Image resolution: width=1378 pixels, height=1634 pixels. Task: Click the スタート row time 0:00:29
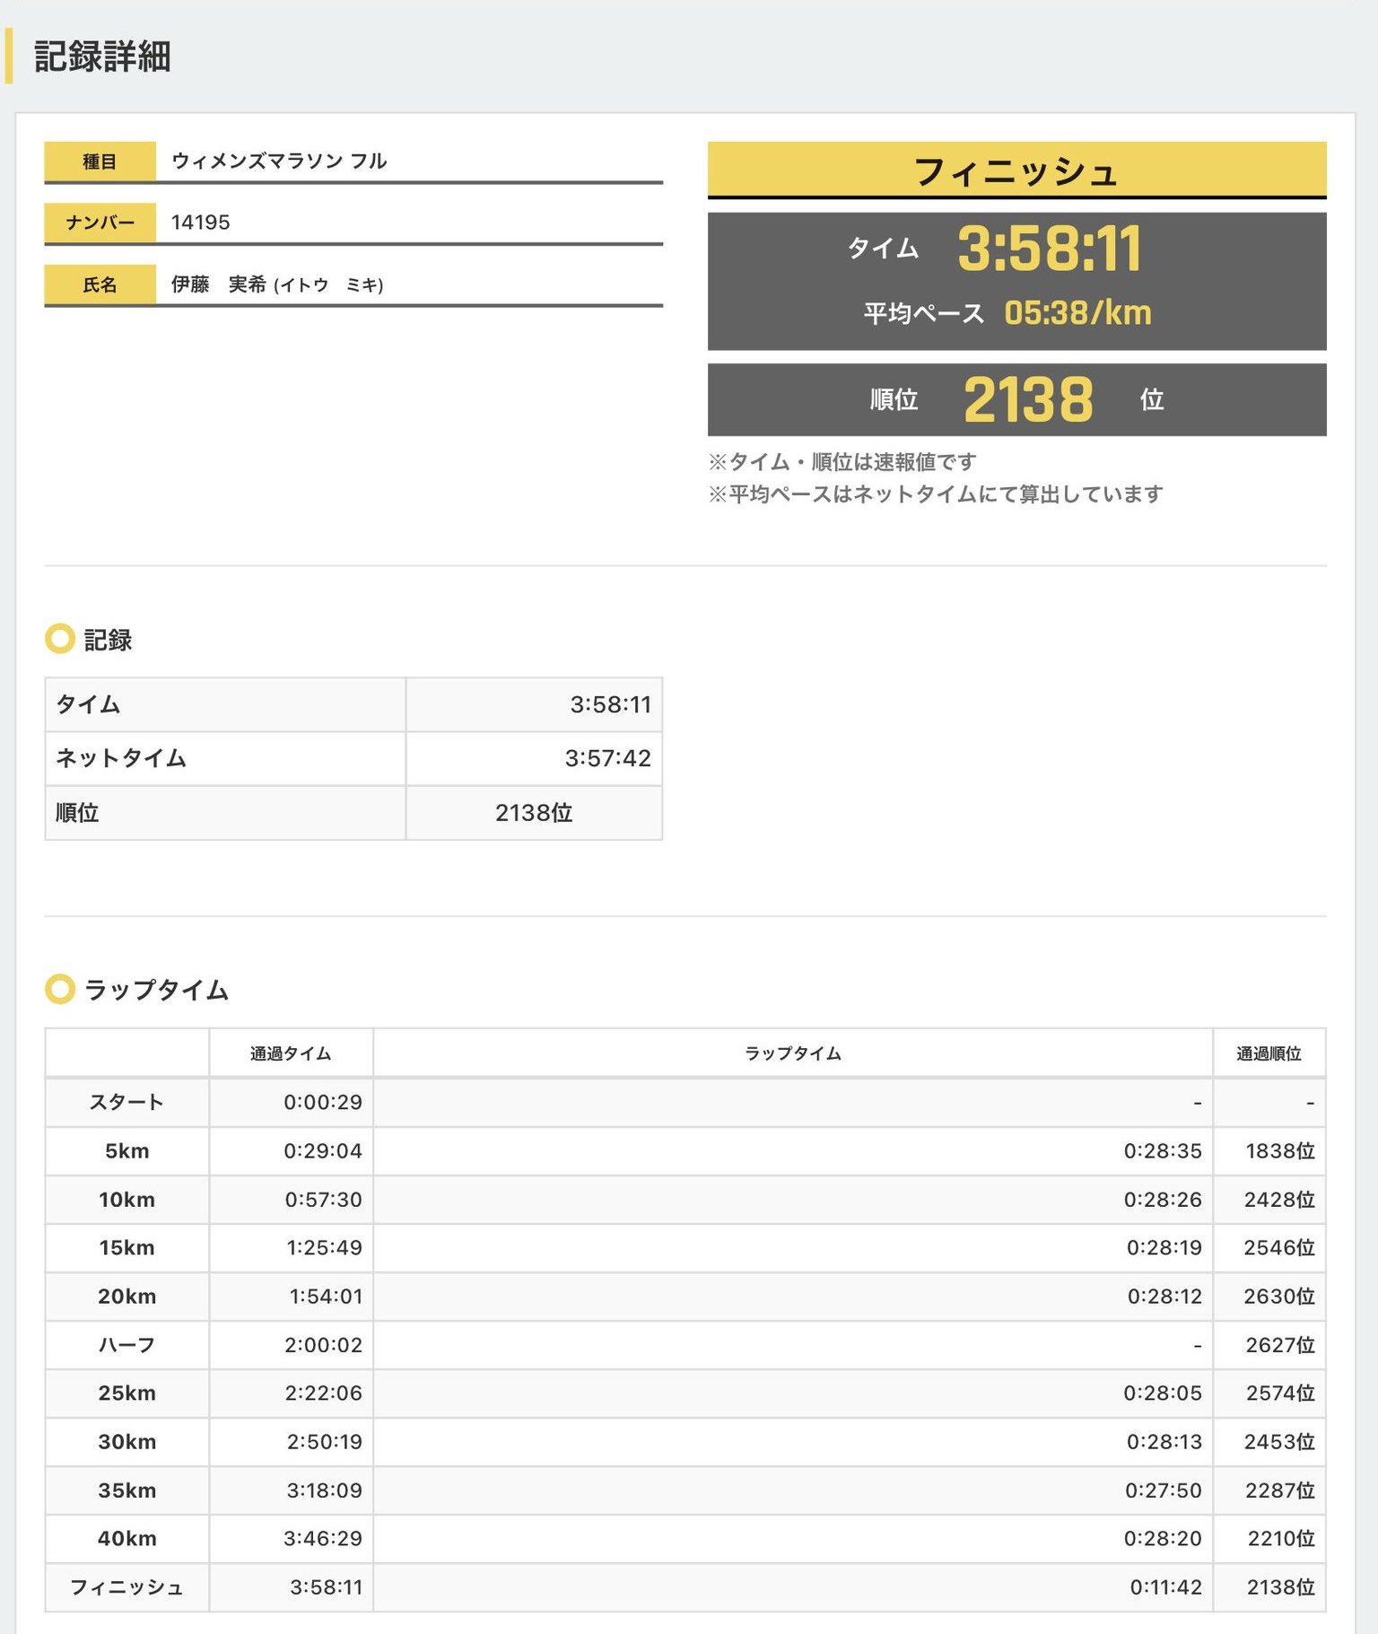click(x=323, y=1102)
